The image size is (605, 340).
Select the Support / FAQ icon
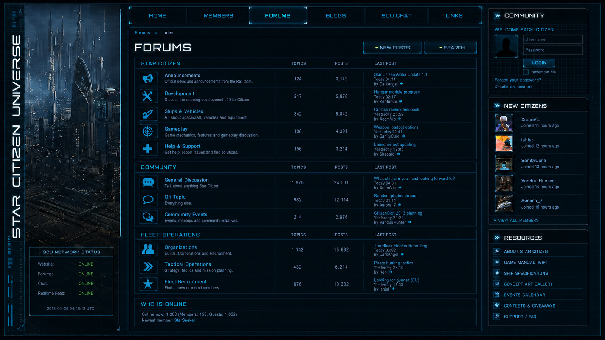(497, 317)
